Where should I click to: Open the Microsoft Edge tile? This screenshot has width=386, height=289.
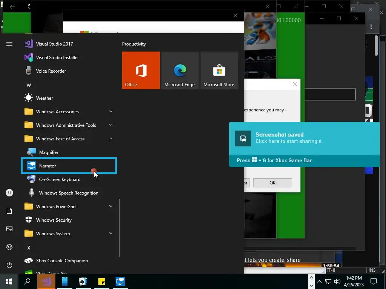(x=180, y=70)
